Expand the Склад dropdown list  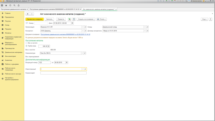[x=145, y=27]
